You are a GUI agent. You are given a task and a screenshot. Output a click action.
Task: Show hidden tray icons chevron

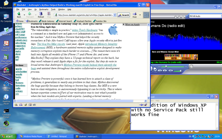point(193,136)
